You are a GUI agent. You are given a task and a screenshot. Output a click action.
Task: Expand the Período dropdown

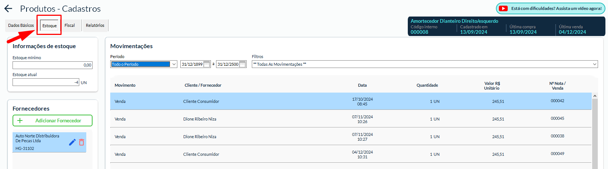click(x=174, y=64)
